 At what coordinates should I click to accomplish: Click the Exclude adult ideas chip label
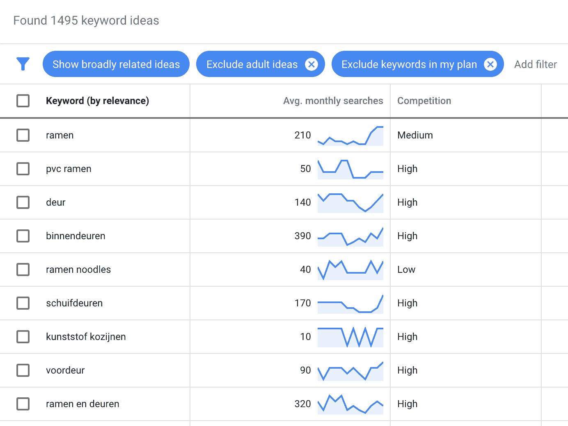[x=252, y=64]
